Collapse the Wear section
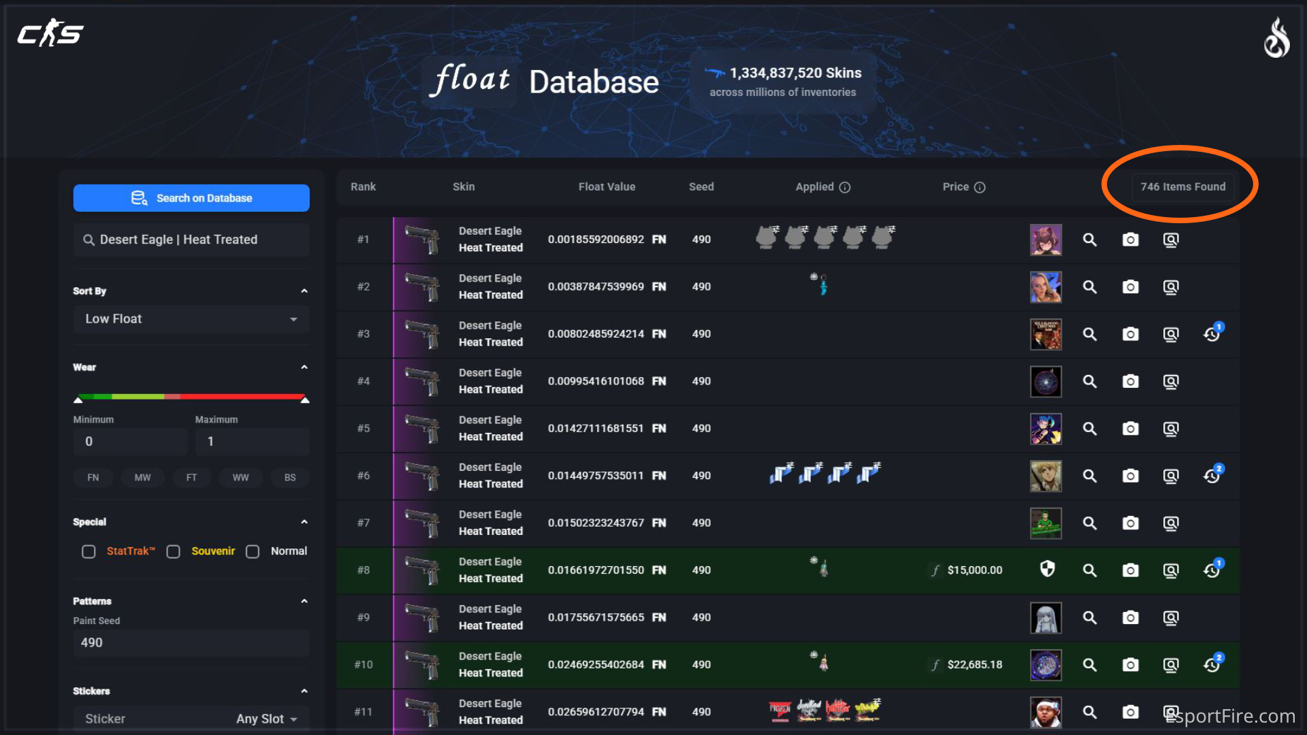This screenshot has height=735, width=1307. (x=304, y=367)
